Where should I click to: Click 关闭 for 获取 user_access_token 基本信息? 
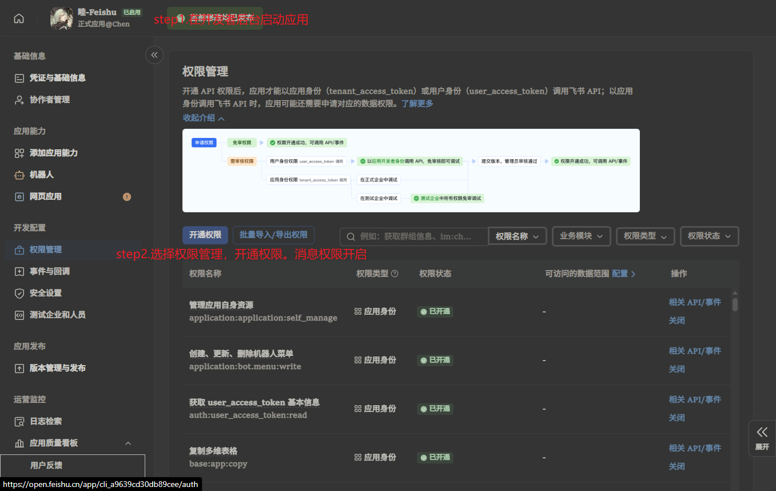coord(676,418)
